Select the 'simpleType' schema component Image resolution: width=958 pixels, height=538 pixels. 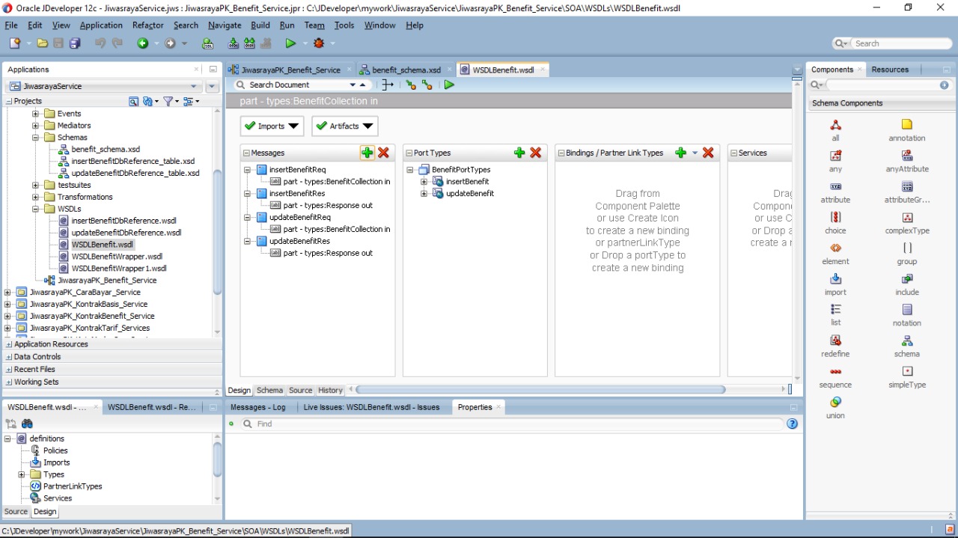907,376
